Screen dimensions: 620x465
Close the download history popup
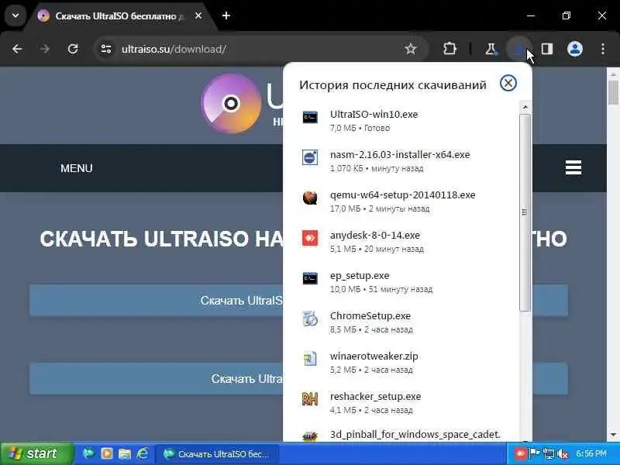[508, 83]
